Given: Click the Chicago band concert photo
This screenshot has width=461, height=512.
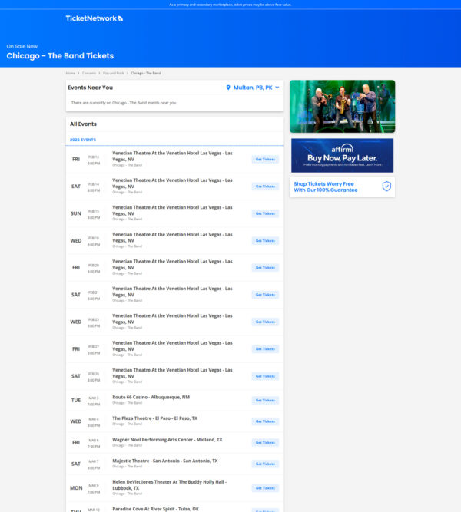Looking at the screenshot, I should point(342,106).
